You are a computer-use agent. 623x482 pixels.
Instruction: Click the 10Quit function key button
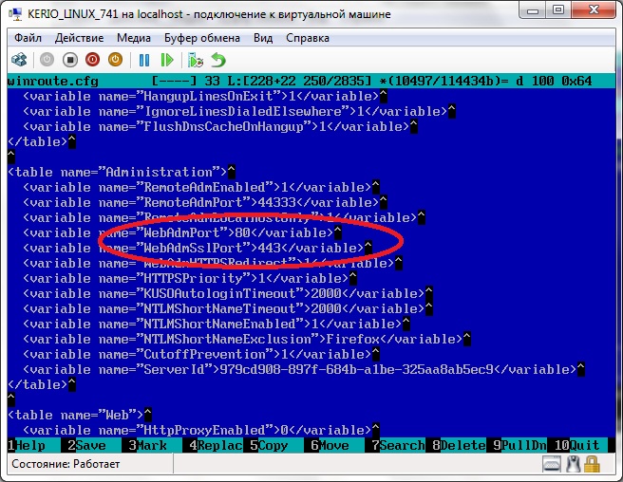point(576,445)
